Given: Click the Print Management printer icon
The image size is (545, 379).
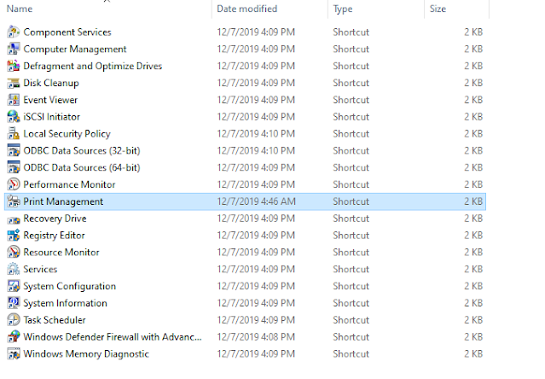Looking at the screenshot, I should 14,201.
